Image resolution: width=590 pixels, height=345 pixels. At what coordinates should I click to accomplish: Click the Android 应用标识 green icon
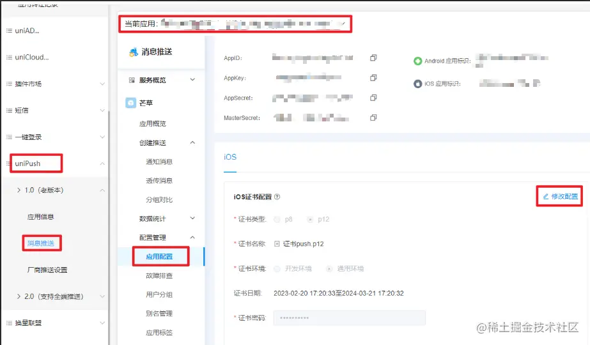[x=417, y=61]
